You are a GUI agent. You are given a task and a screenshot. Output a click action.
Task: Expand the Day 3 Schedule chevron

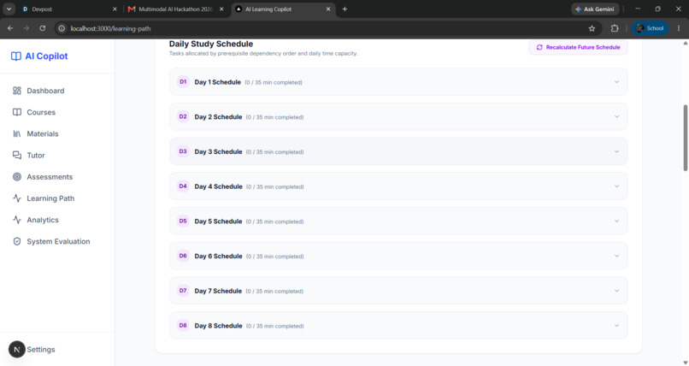[x=616, y=151]
